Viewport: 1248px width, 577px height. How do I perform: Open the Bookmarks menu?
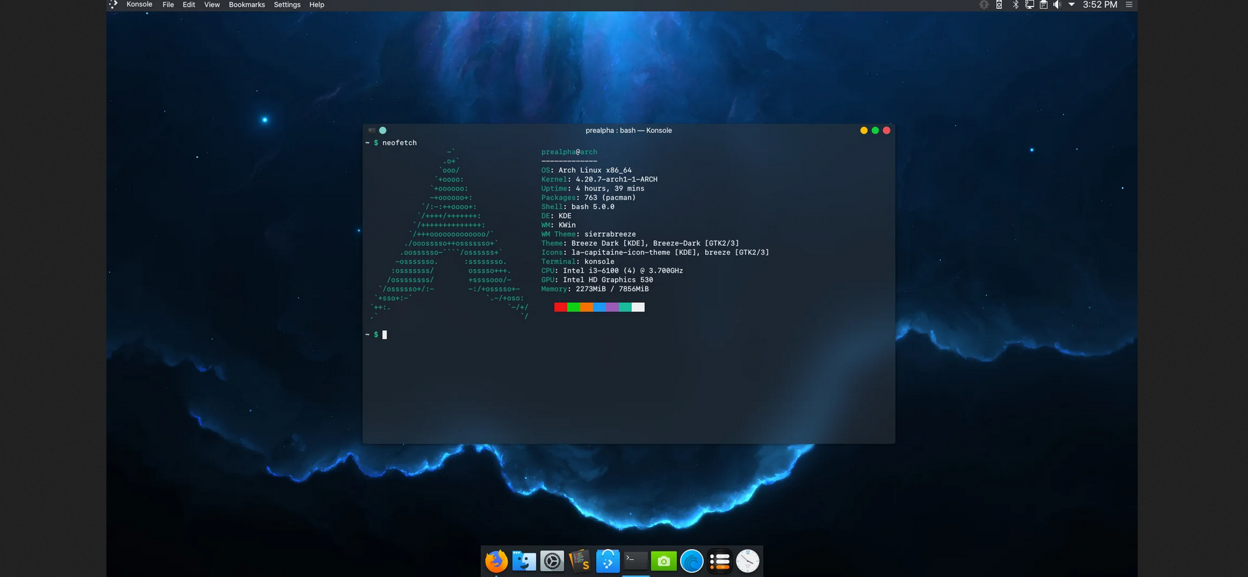tap(247, 5)
